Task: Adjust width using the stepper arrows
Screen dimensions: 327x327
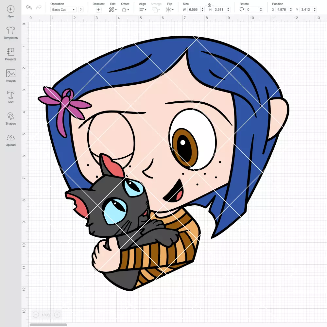Action: click(202, 9)
